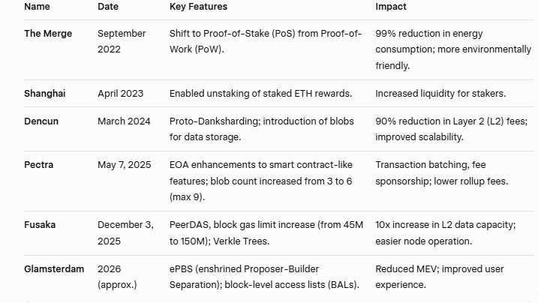Click the April 2023 date cell
The width and height of the screenshot is (538, 303).
pyautogui.click(x=122, y=93)
